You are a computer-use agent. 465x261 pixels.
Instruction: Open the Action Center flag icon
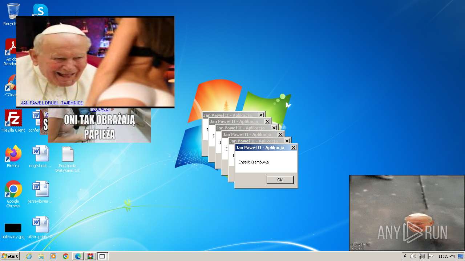(430, 256)
